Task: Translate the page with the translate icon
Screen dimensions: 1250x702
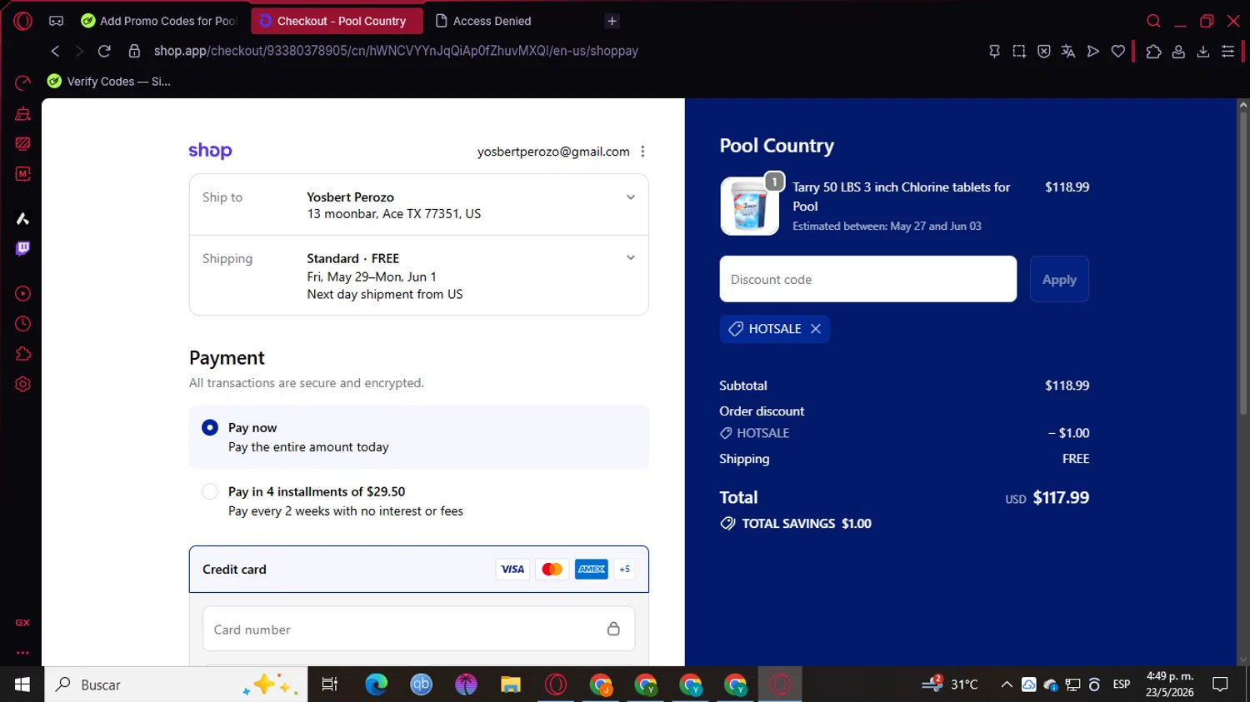Action: (x=1068, y=52)
